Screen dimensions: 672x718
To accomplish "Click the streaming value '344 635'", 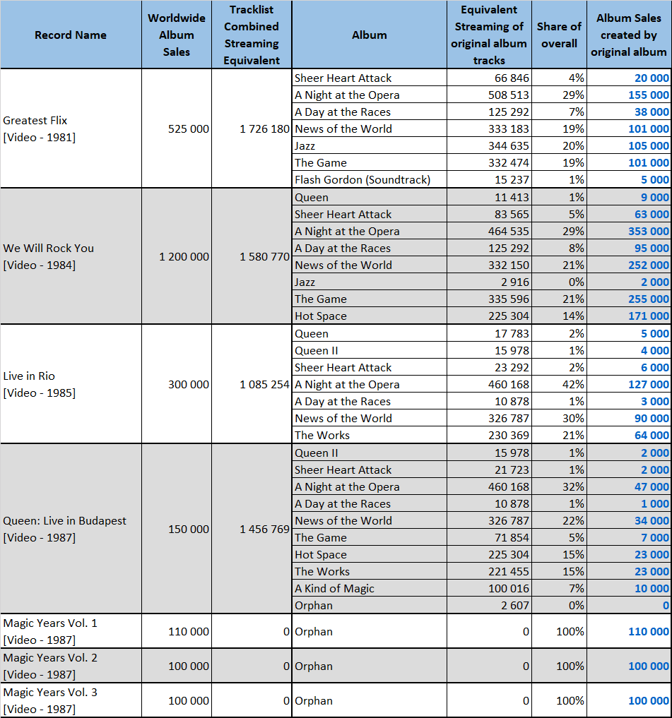I will coord(508,146).
